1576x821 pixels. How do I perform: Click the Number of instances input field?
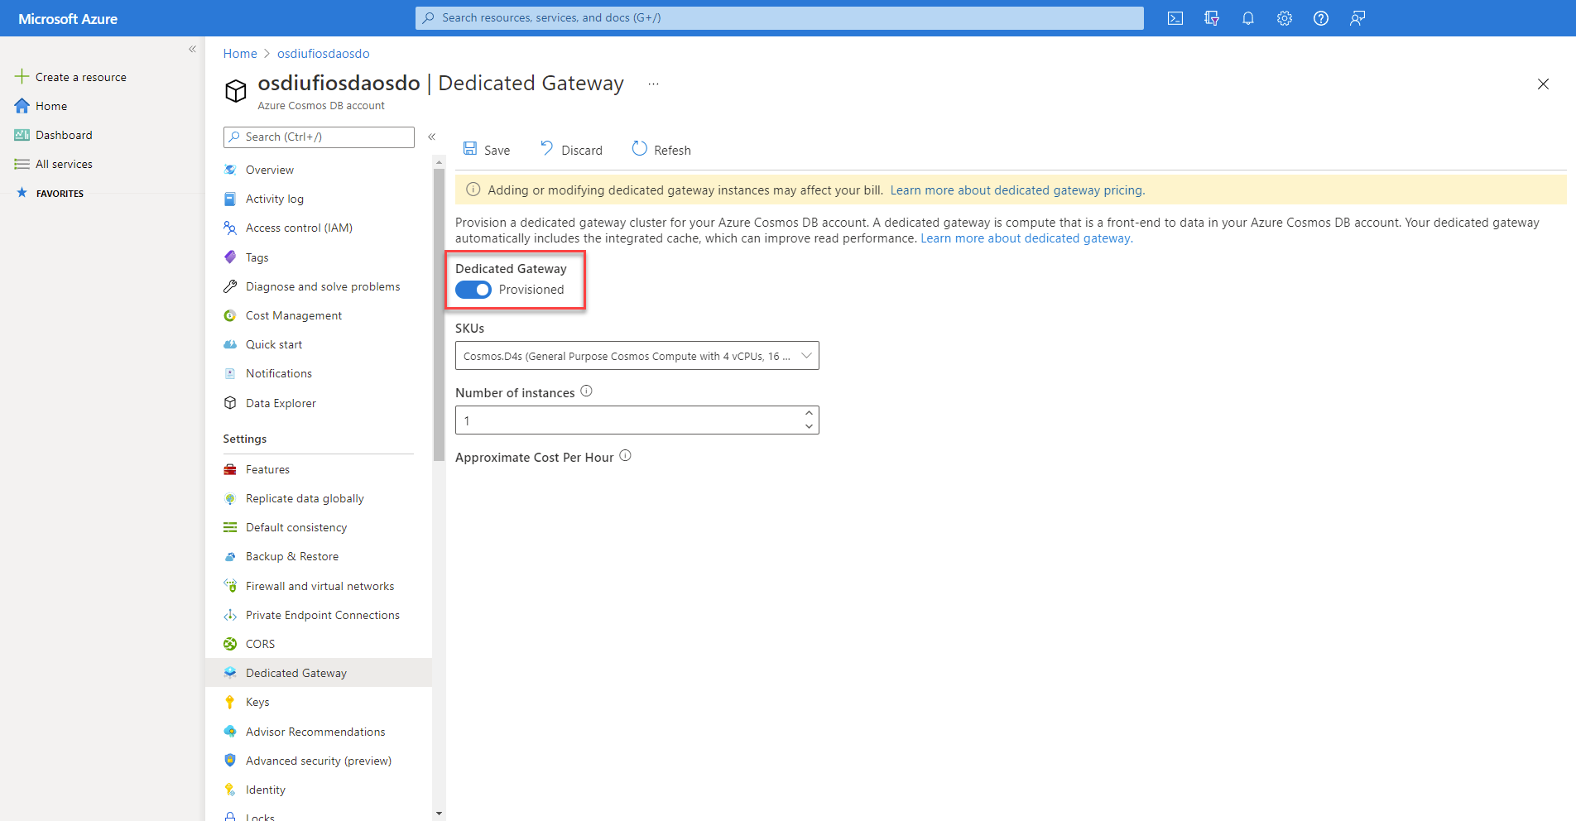637,420
